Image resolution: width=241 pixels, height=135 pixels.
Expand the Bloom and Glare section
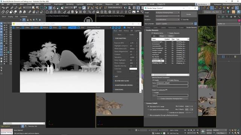[x=122, y=81]
